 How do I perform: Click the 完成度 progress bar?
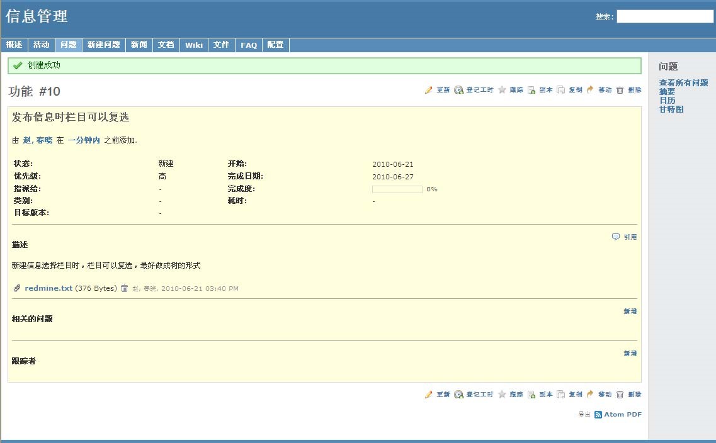pyautogui.click(x=397, y=189)
